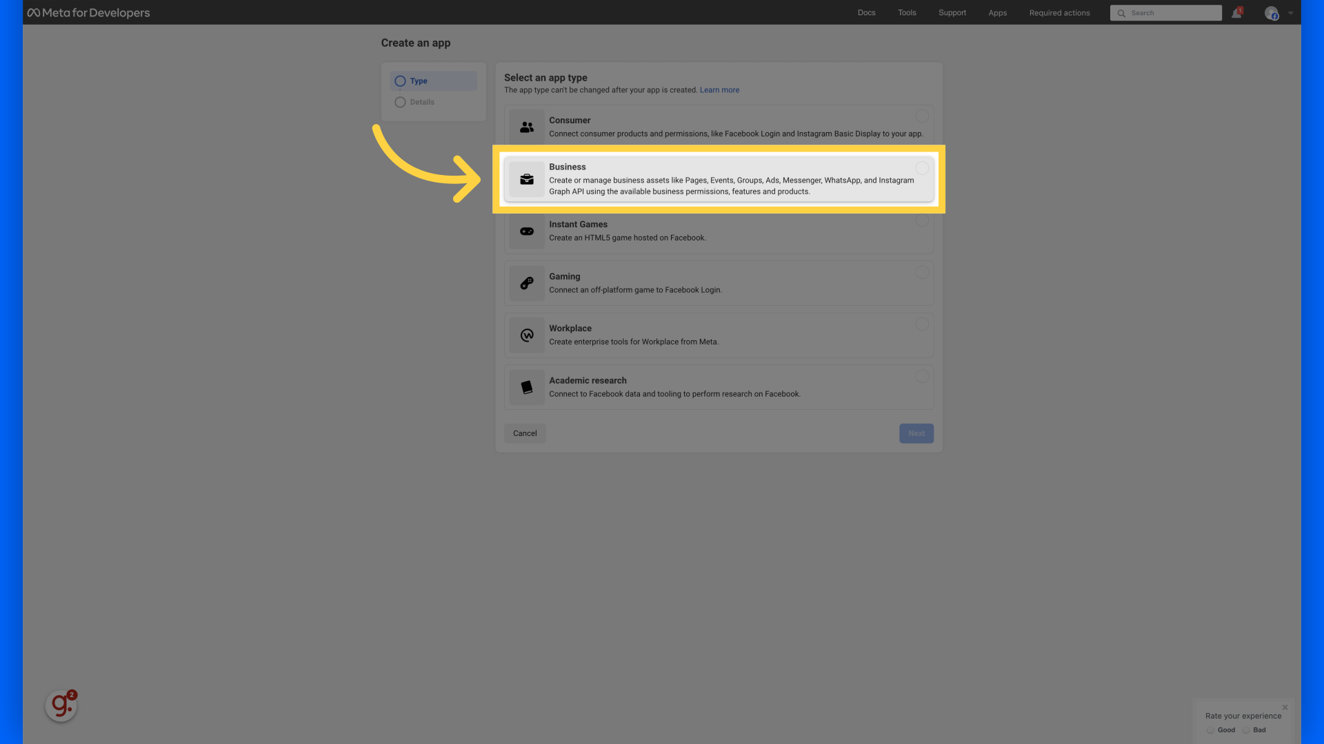Click the Academic research book icon
The image size is (1324, 744).
point(527,387)
